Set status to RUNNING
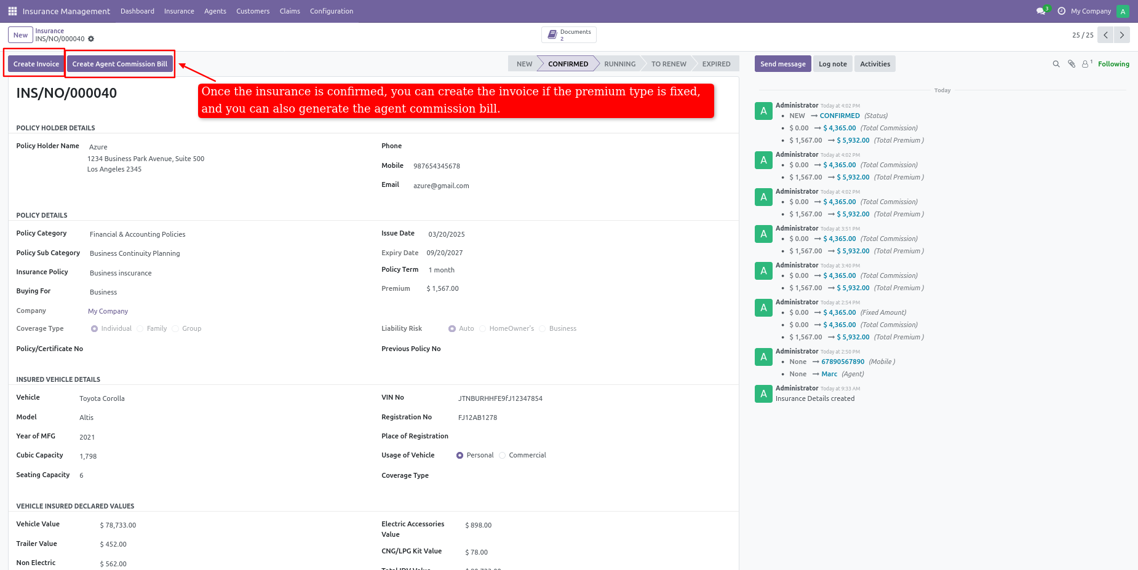This screenshot has height=570, width=1138. [619, 64]
